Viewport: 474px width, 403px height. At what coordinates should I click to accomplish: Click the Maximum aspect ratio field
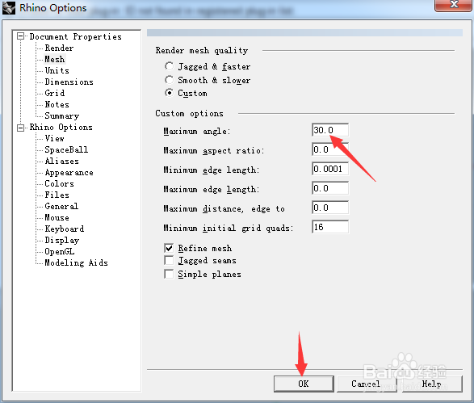click(x=330, y=149)
